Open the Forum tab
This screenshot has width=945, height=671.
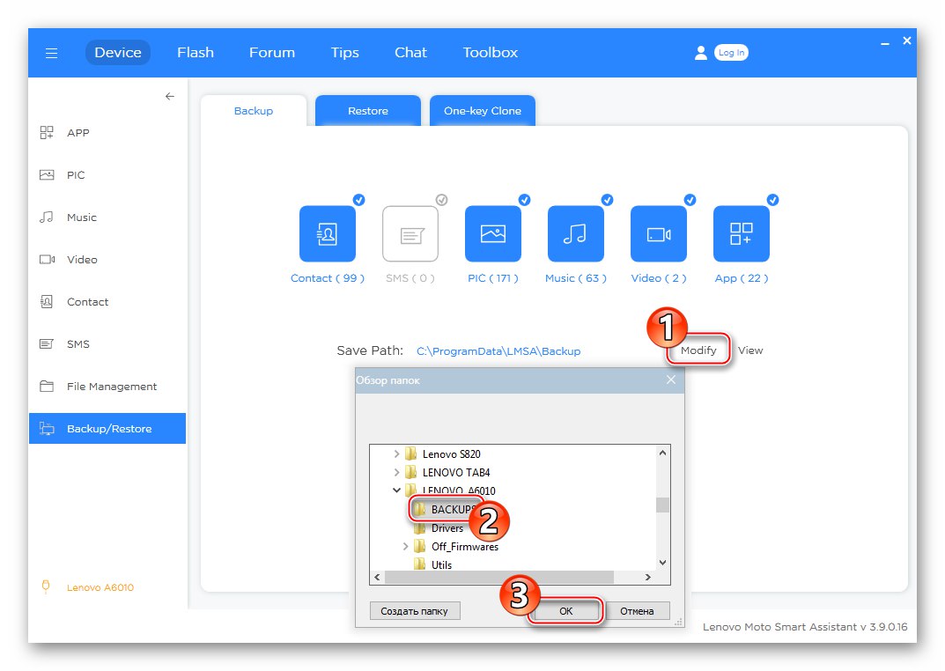(272, 53)
